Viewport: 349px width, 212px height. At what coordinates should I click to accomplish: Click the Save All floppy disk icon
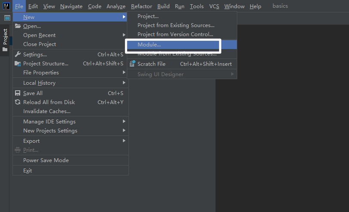[x=18, y=93]
